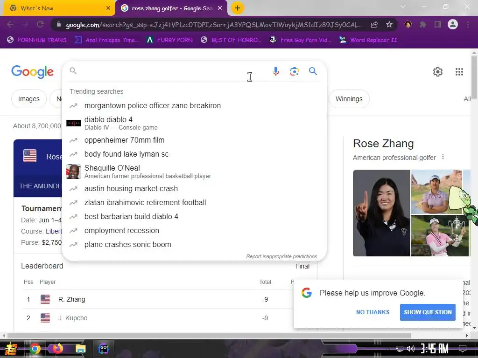The image size is (478, 358).
Task: Submit search with blue magnifier icon
Action: pyautogui.click(x=313, y=71)
